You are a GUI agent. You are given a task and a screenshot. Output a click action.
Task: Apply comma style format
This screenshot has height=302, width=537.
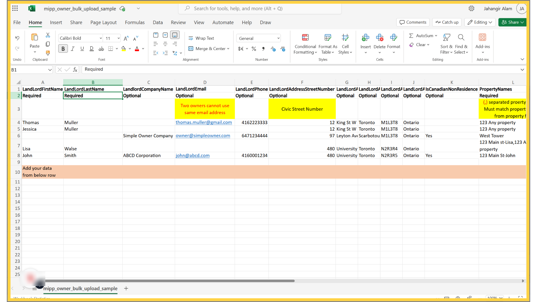(263, 49)
